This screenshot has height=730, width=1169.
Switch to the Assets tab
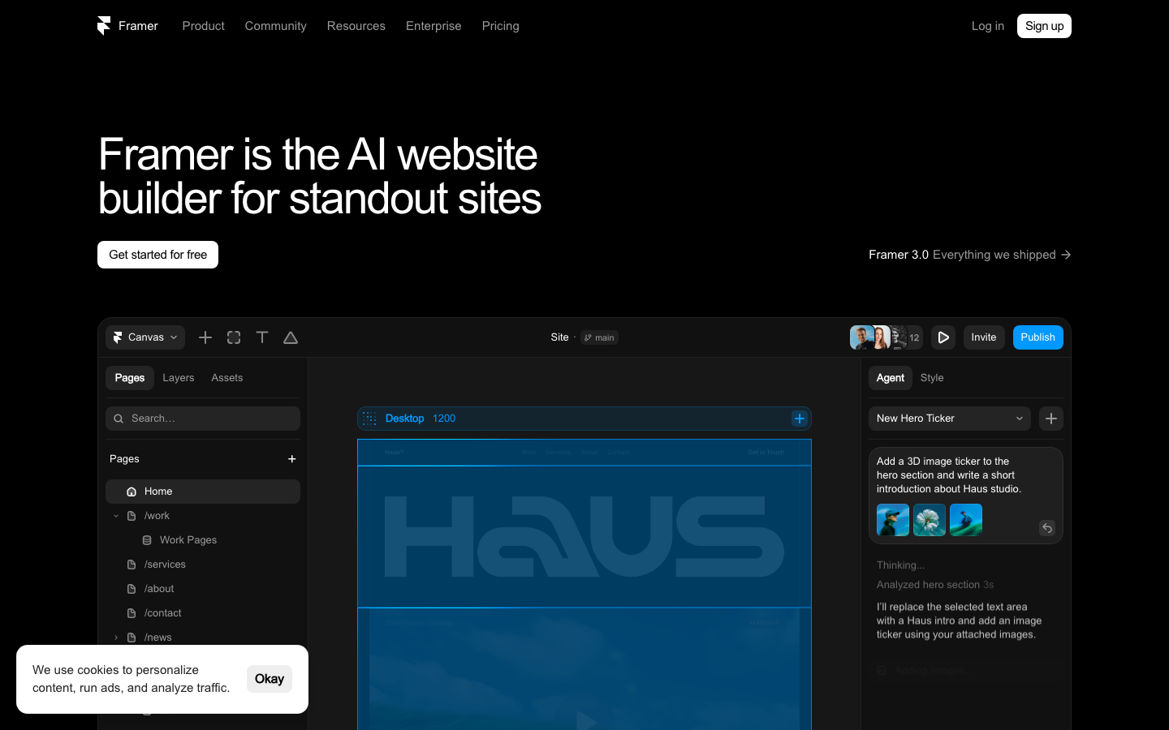click(x=227, y=378)
